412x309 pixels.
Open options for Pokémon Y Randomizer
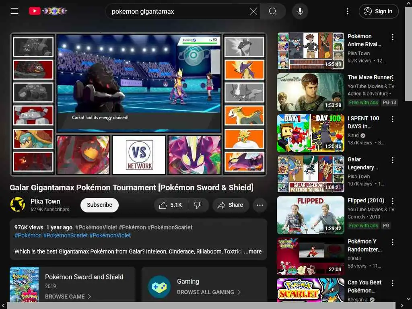[x=392, y=242]
